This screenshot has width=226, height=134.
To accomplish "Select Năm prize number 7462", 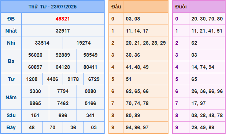I will coord(63,104).
